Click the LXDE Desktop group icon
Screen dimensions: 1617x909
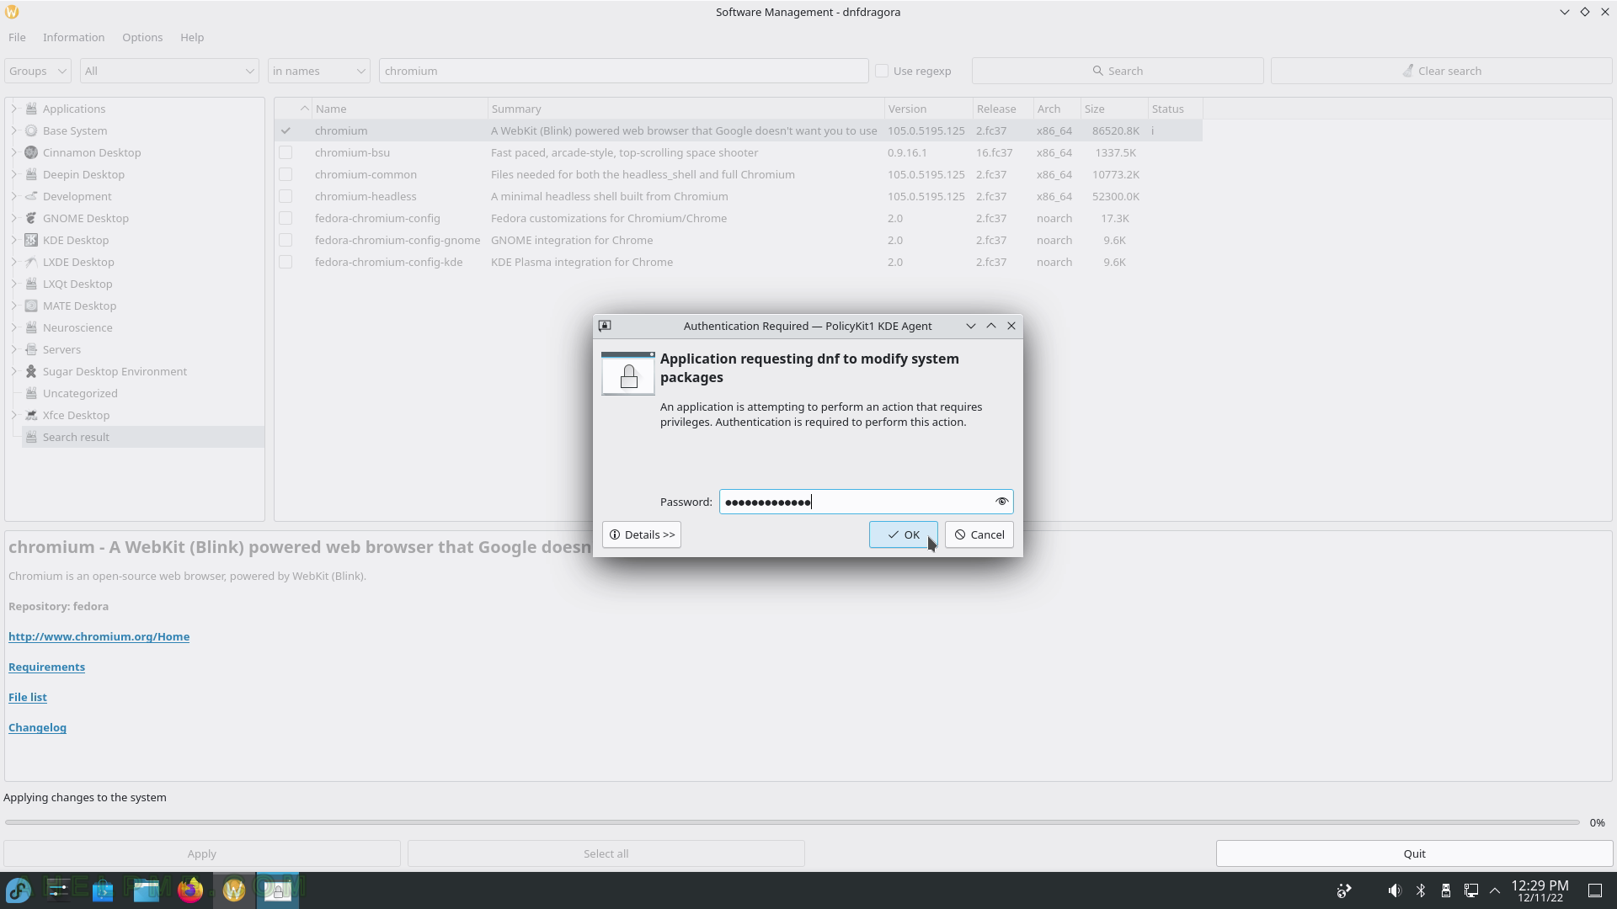31,262
